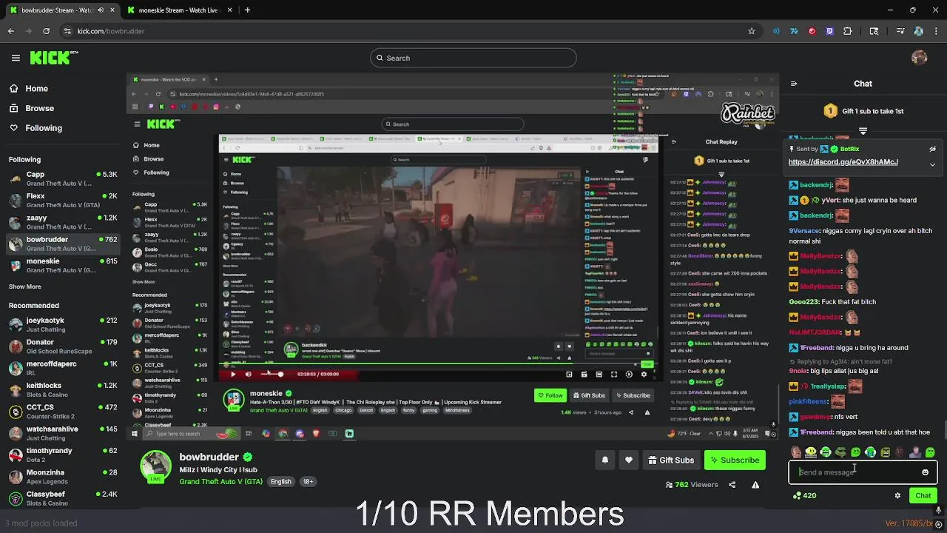The width and height of the screenshot is (947, 533).
Task: Open bowbrudder channel avatar
Action: [156, 466]
